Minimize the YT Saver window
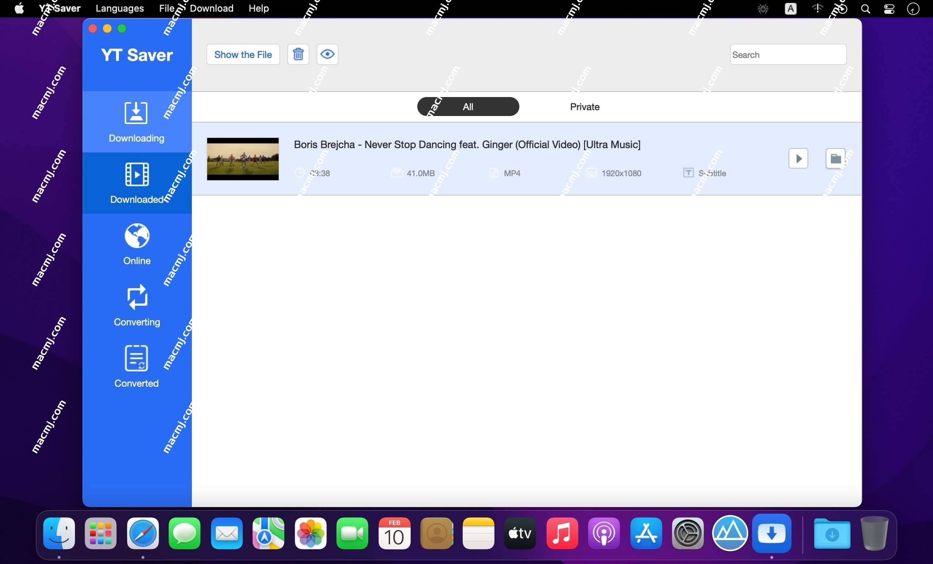The height and width of the screenshot is (564, 933). click(x=107, y=29)
